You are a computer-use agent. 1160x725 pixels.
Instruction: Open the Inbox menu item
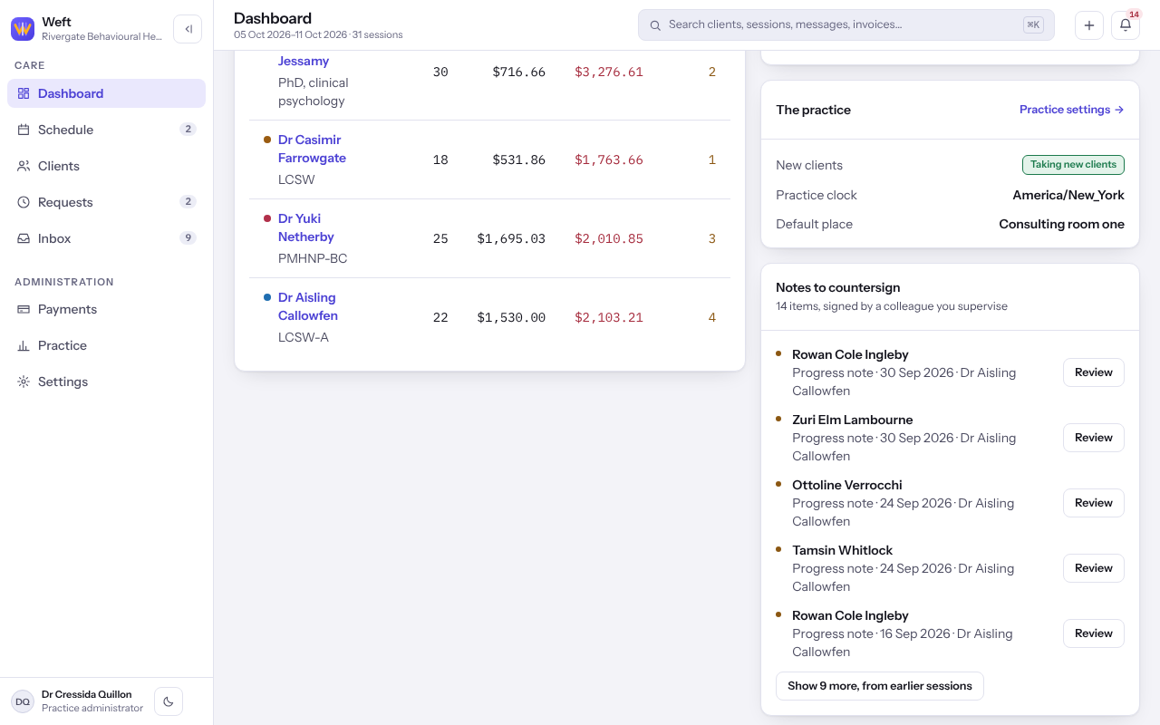(106, 238)
